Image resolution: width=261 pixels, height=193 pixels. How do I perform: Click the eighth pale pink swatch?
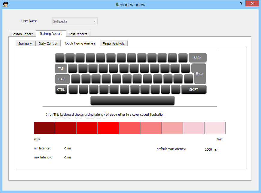(x=194, y=128)
